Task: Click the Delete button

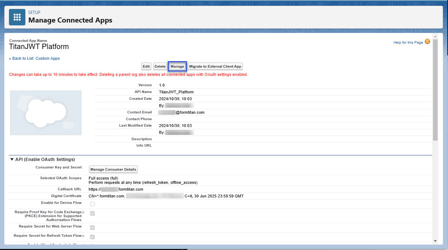Action: 160,66
